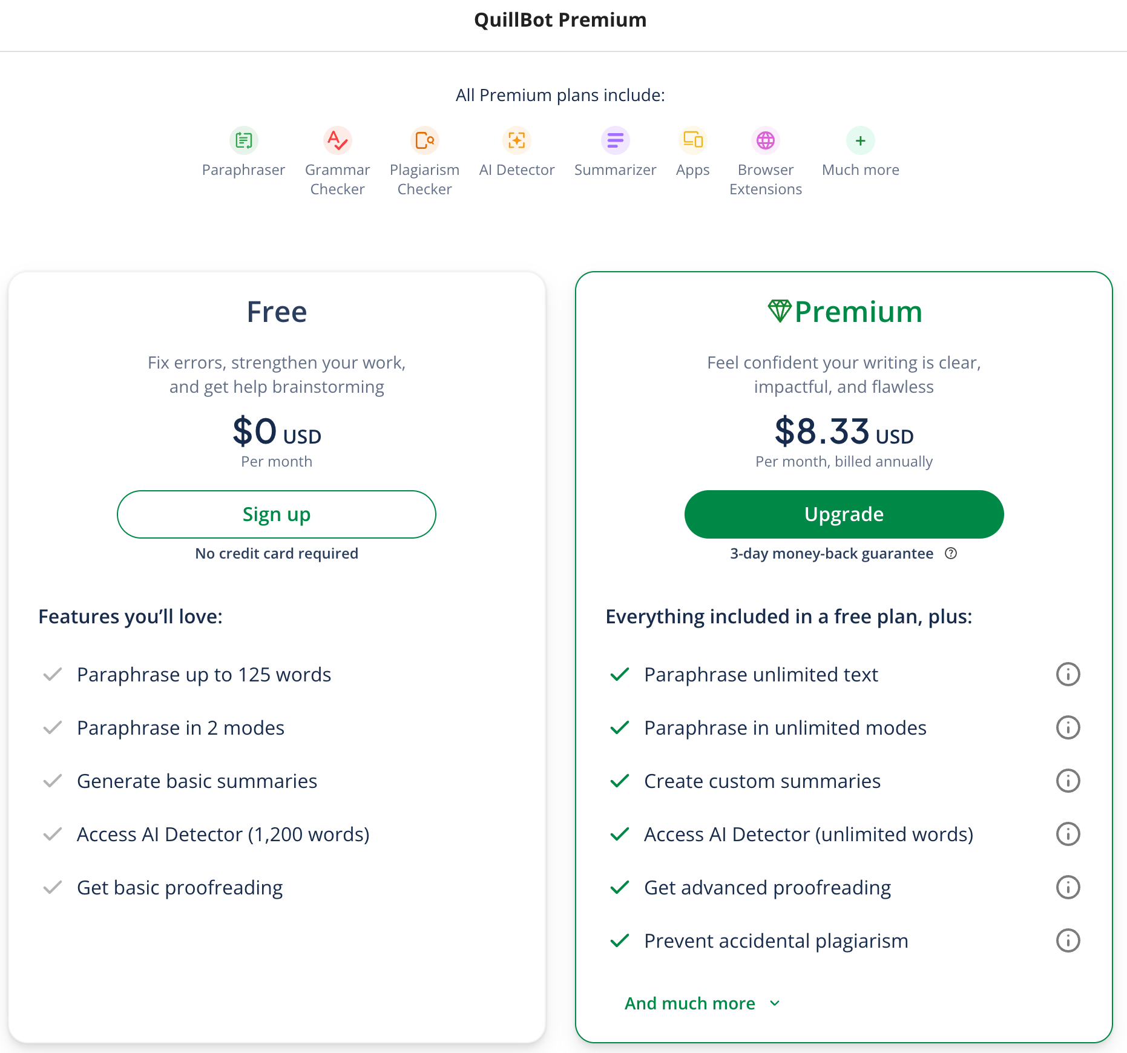Show info for Get advanced proofreading

1068,887
